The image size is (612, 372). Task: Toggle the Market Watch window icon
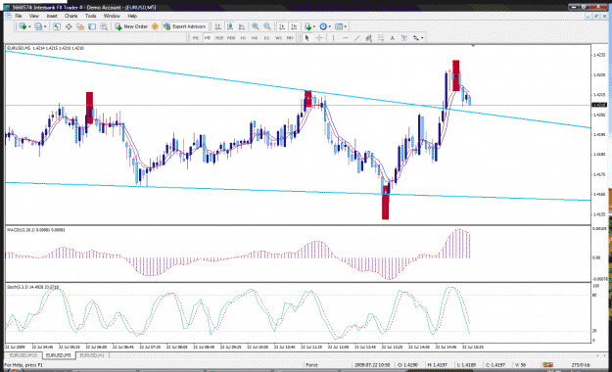(x=57, y=26)
